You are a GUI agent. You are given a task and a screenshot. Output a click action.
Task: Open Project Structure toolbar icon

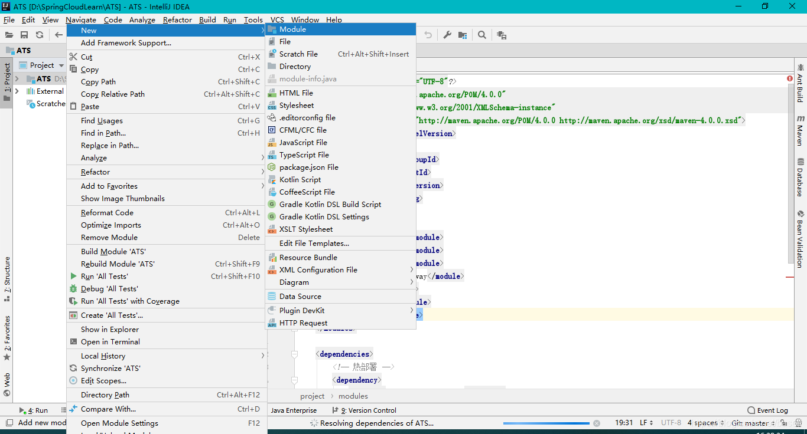pyautogui.click(x=463, y=35)
